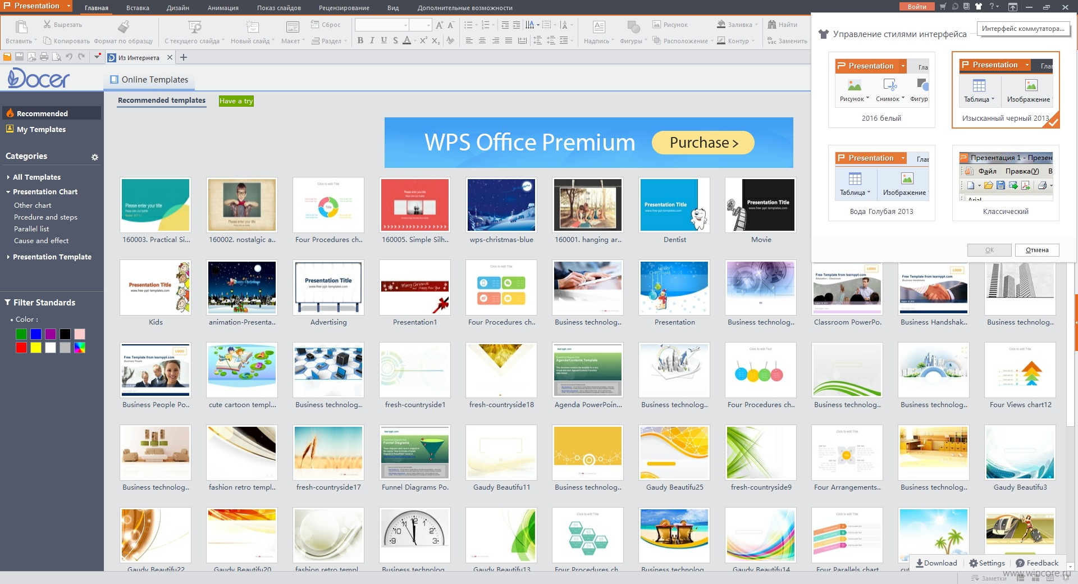Viewport: 1078px width, 584px height.
Task: Click the Paste (Вставить) icon
Action: (x=21, y=28)
